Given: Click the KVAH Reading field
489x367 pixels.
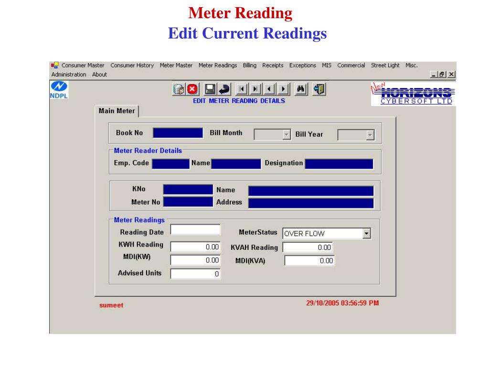Looking at the screenshot, I should coord(308,248).
